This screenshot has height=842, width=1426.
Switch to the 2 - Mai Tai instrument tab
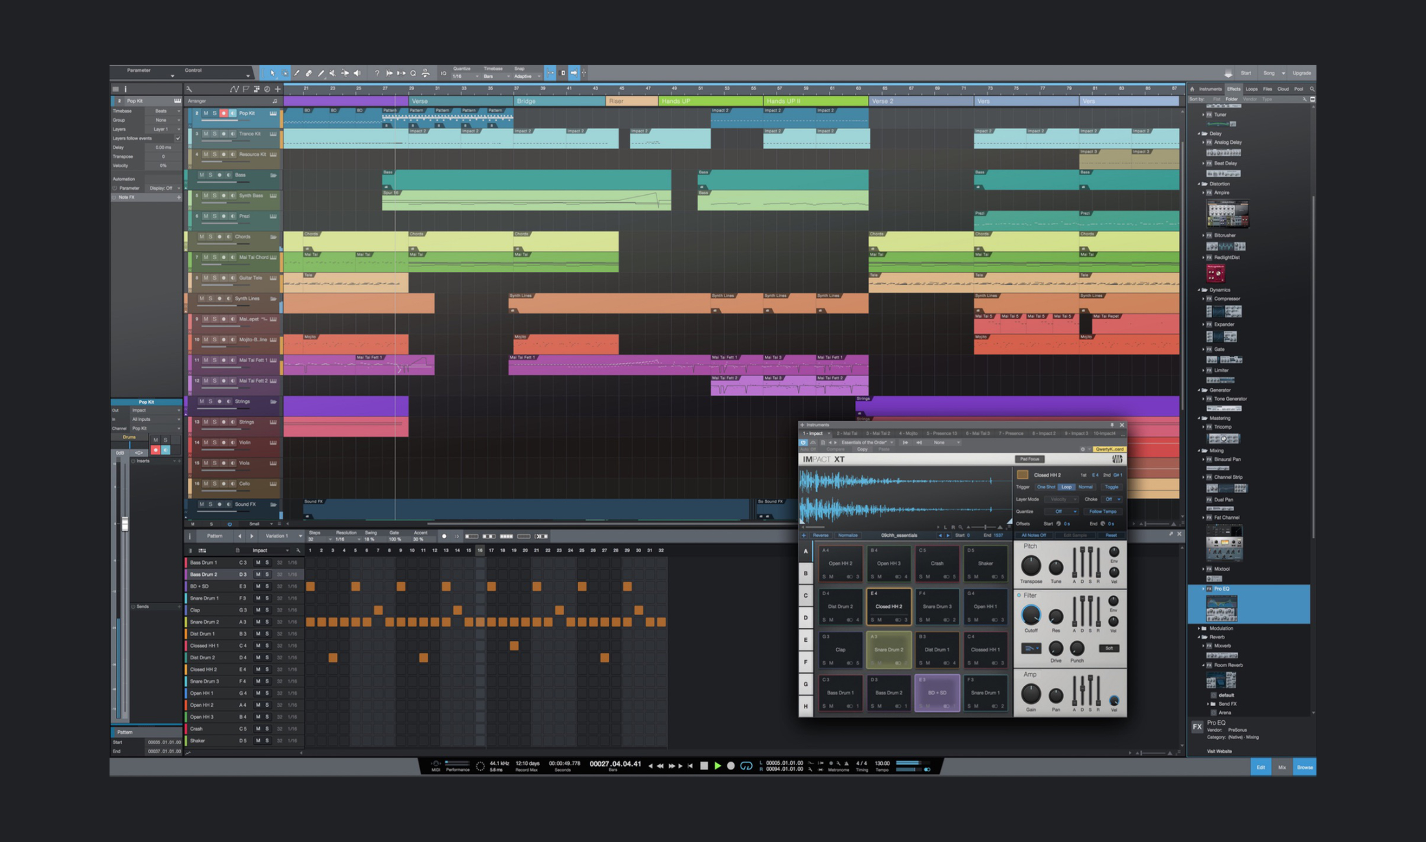point(847,433)
